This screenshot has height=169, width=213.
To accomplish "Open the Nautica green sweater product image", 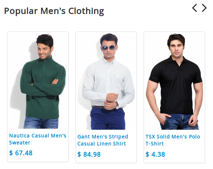I will click(x=38, y=81).
